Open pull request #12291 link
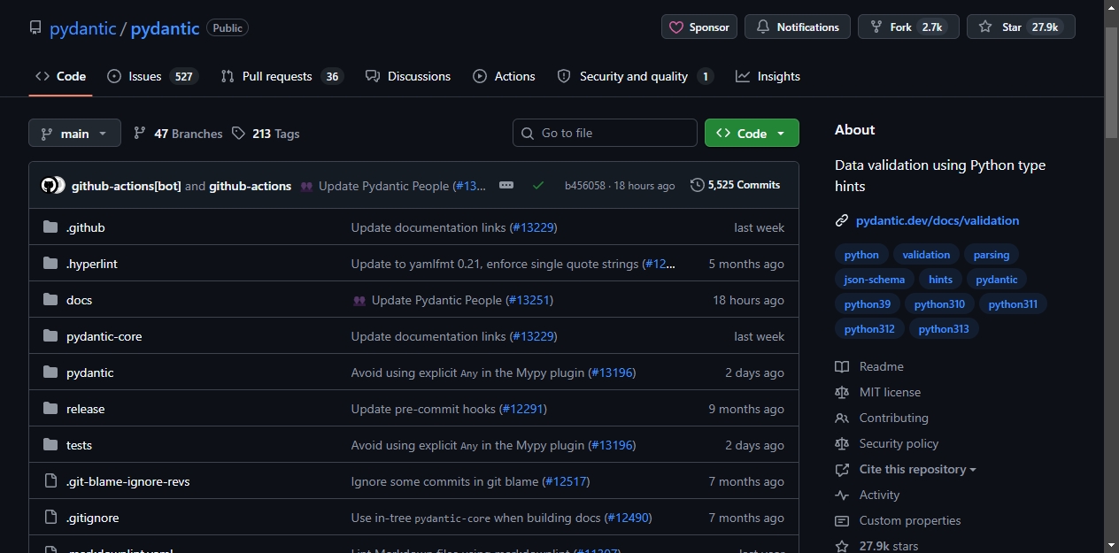Image resolution: width=1119 pixels, height=553 pixels. (522, 409)
